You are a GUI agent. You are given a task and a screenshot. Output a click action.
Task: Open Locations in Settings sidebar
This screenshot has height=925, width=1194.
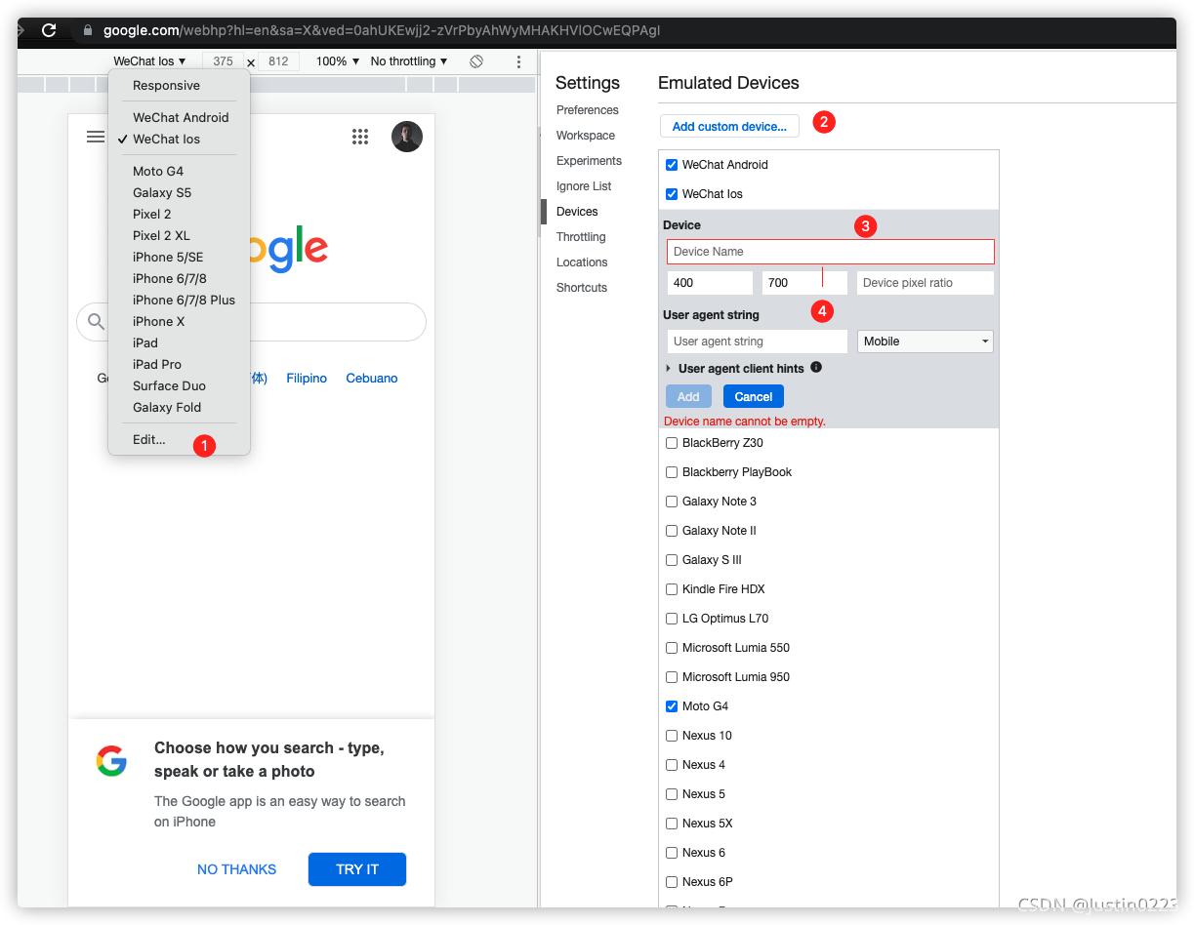click(582, 262)
